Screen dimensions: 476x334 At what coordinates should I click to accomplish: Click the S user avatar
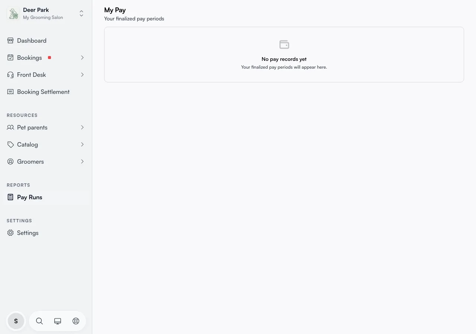click(16, 321)
